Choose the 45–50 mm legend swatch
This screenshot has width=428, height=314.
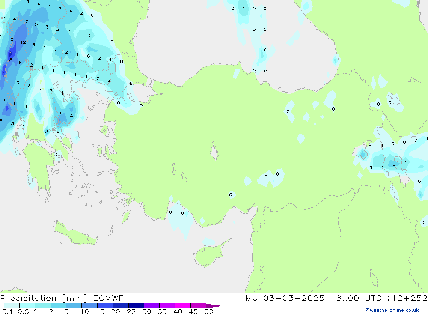198,305
